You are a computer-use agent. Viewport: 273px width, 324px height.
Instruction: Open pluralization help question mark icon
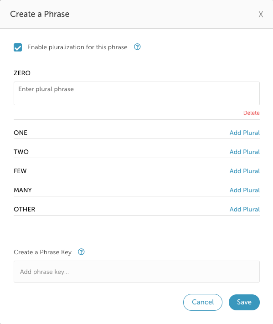[137, 47]
